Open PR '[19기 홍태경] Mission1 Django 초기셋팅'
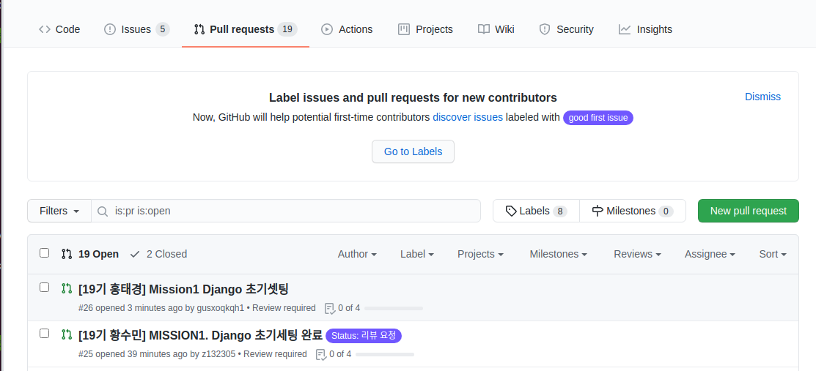This screenshot has height=371, width=816. [183, 290]
